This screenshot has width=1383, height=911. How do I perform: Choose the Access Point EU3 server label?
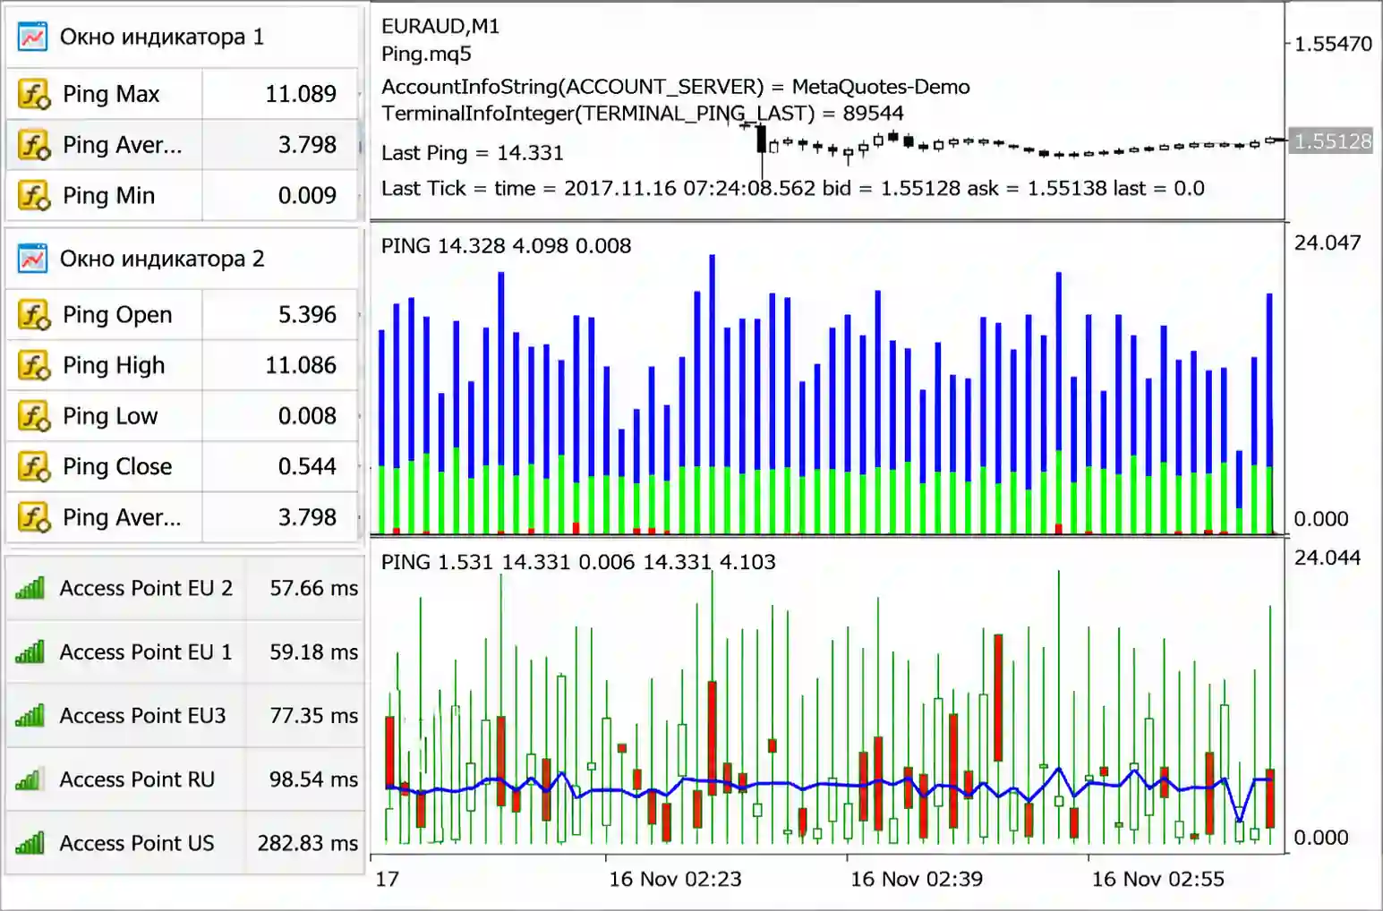tap(142, 716)
